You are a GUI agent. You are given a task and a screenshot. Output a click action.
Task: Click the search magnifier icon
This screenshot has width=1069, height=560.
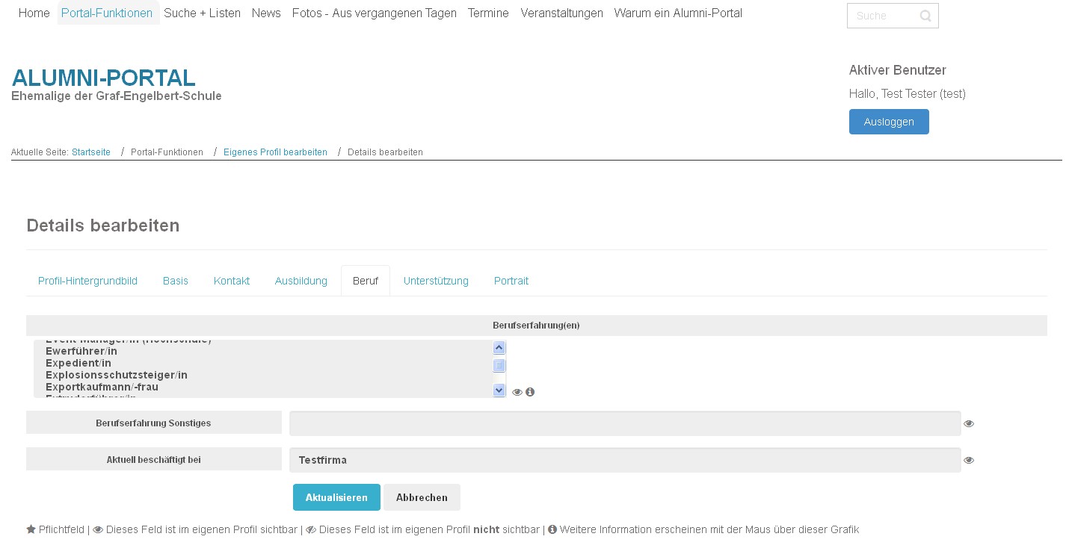pos(925,16)
